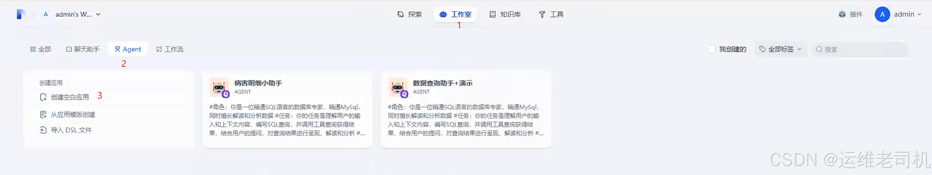Click the 导入 DSL 文件 import icon
932x175 pixels.
[x=43, y=130]
